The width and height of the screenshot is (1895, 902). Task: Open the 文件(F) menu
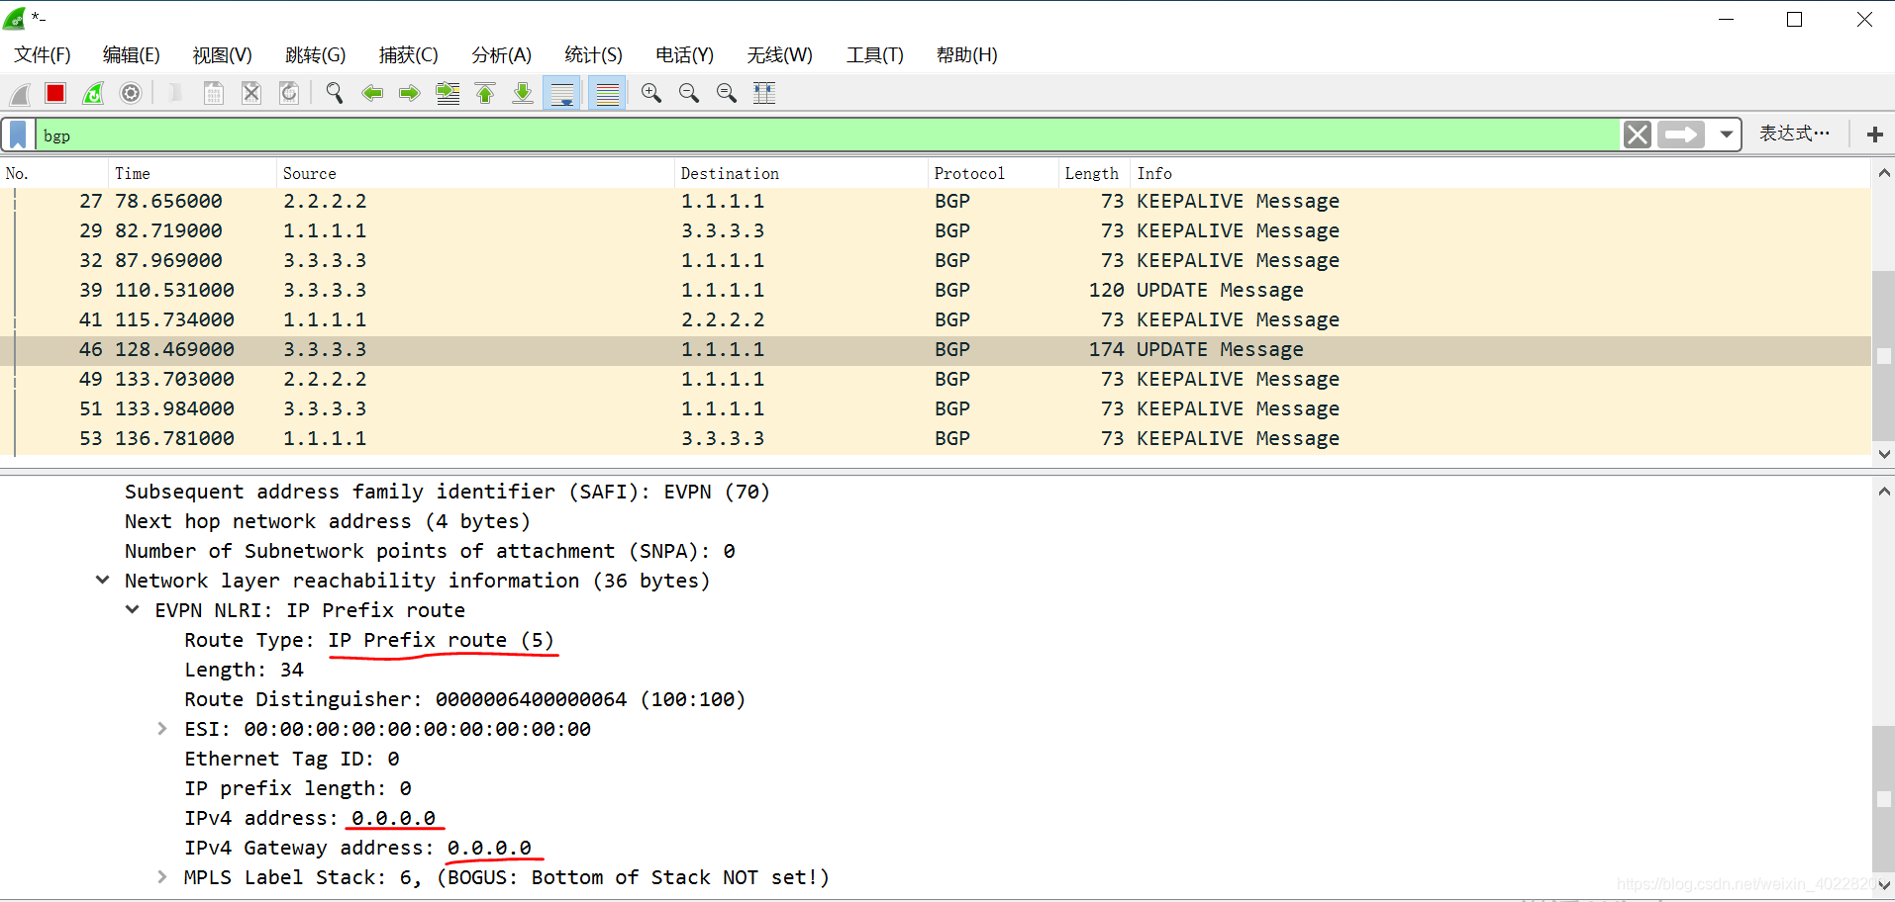tap(43, 55)
